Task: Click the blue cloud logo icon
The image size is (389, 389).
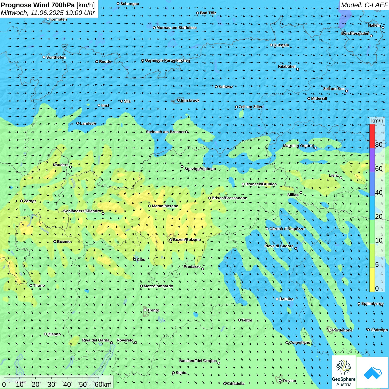Action: pyautogui.click(x=373, y=373)
